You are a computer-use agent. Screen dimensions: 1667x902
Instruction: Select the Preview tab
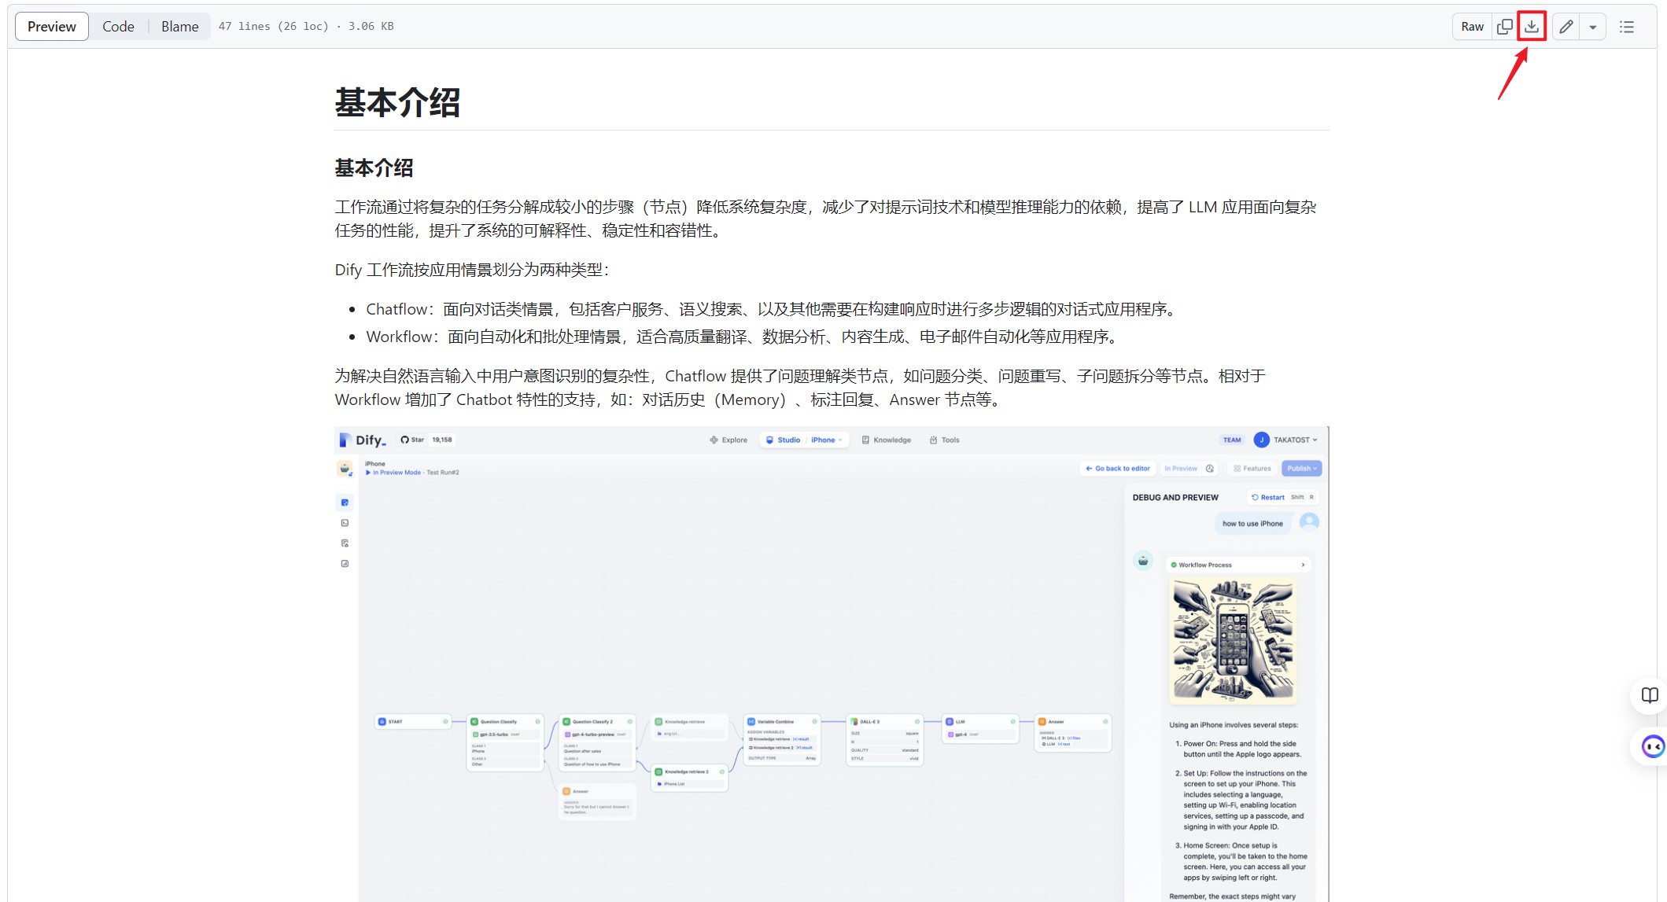[52, 26]
